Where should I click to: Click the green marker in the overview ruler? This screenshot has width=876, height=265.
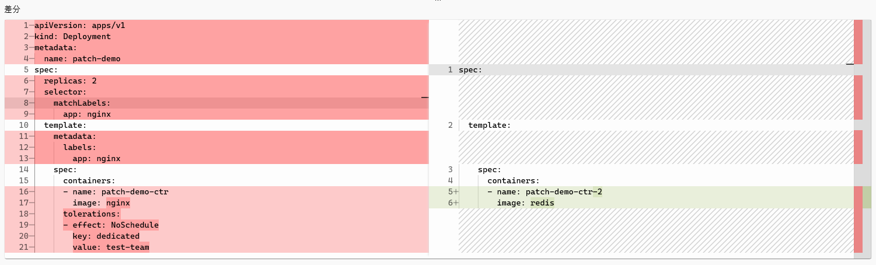867,197
